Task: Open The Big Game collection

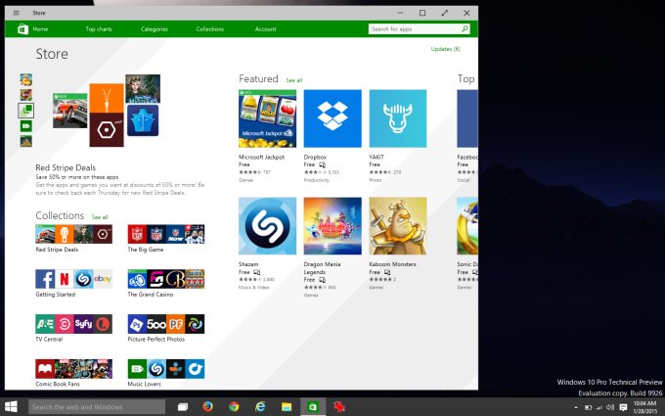Action: pyautogui.click(x=166, y=234)
